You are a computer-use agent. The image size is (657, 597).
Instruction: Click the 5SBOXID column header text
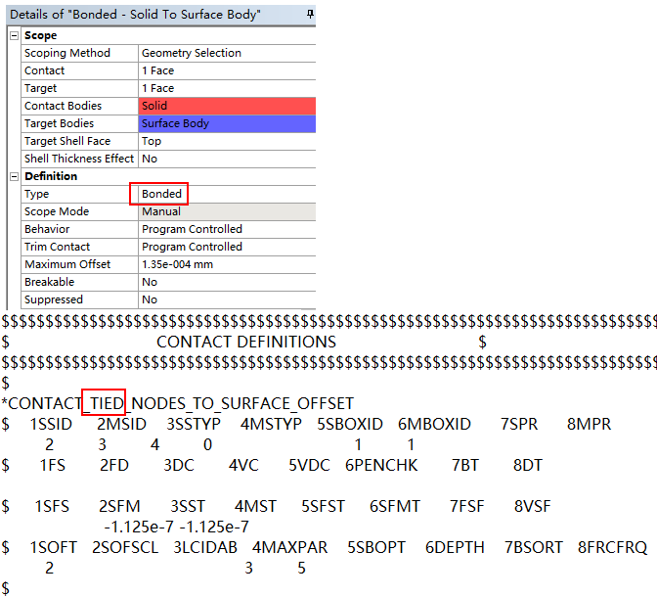pos(350,424)
